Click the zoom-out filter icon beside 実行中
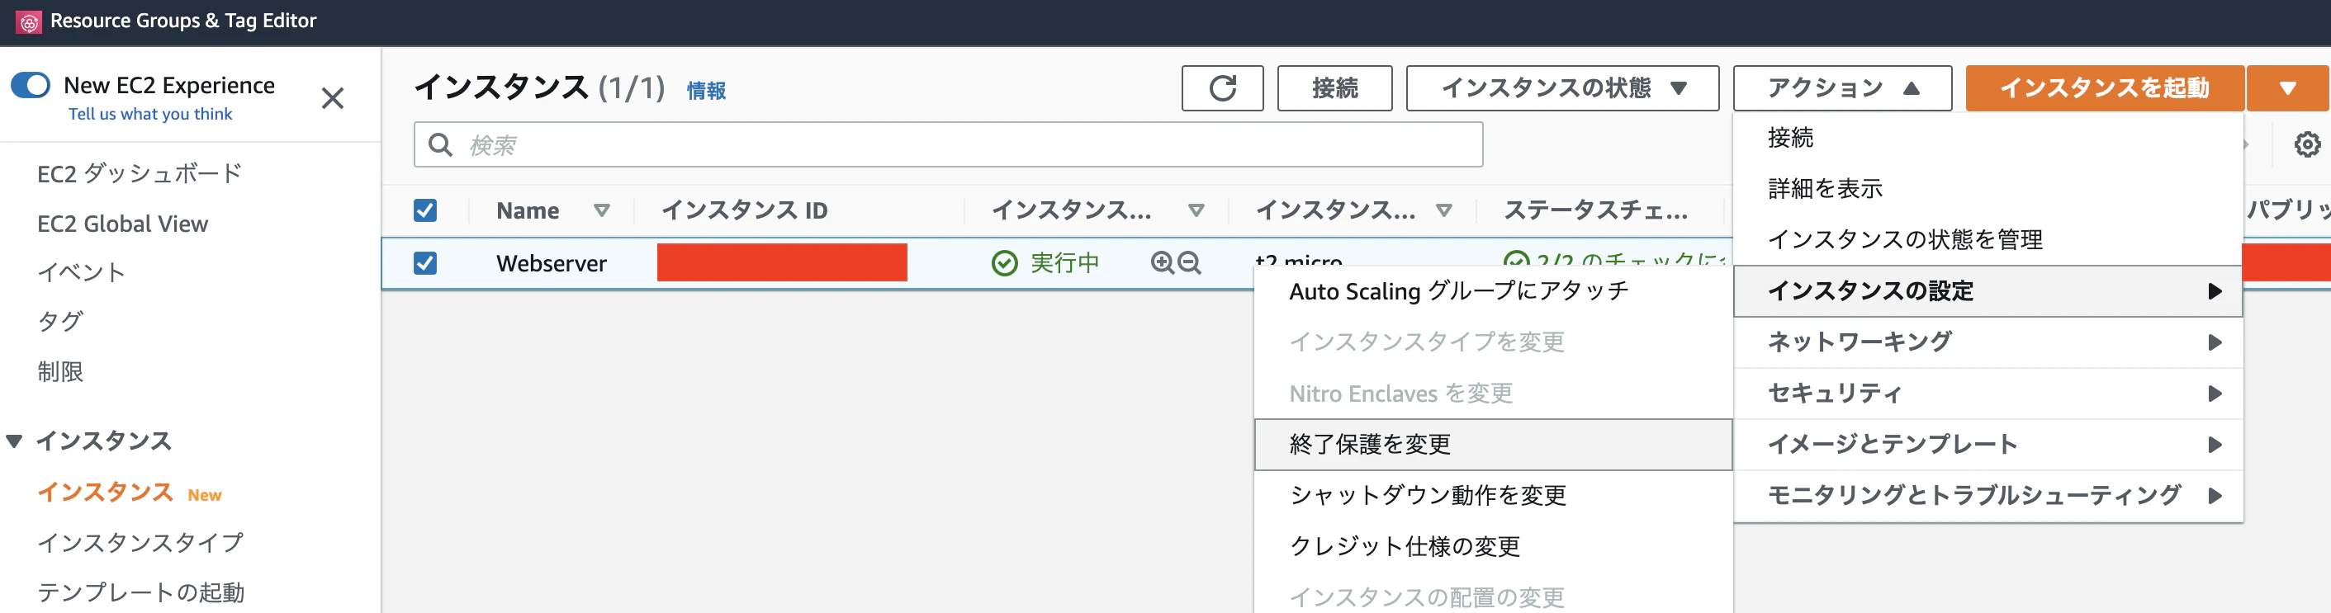 [1189, 262]
